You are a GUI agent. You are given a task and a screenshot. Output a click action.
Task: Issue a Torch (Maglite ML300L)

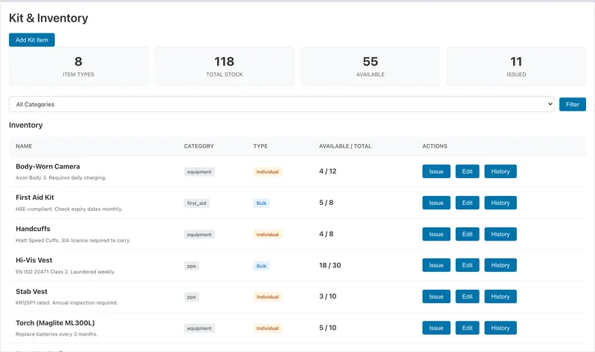[x=436, y=327]
